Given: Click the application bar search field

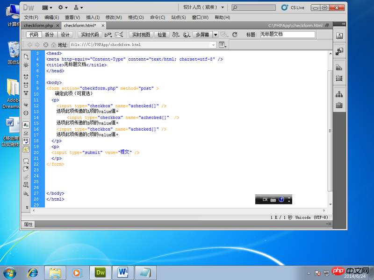Looking at the screenshot, I should click(x=253, y=7).
